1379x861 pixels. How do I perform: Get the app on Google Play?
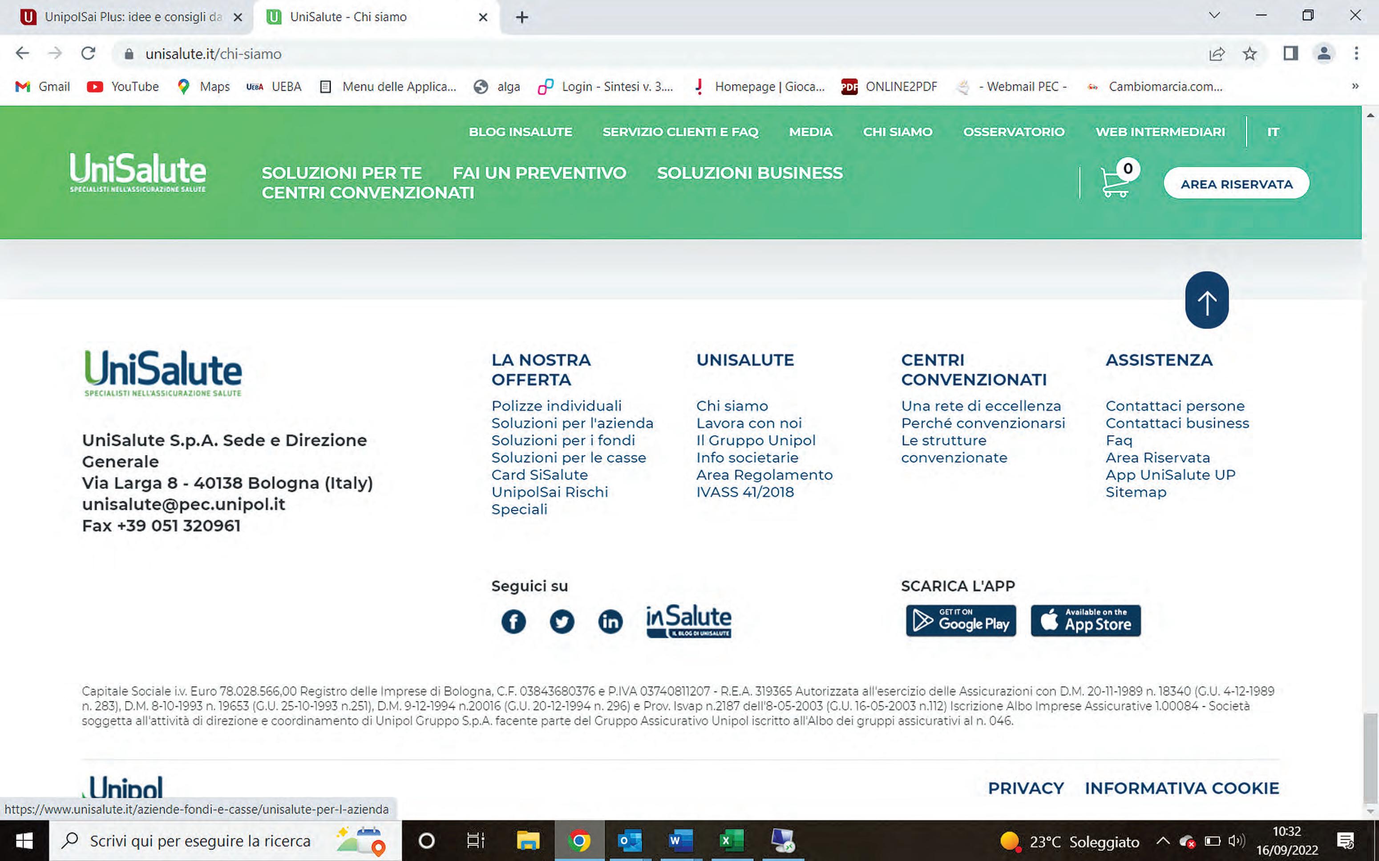[961, 621]
